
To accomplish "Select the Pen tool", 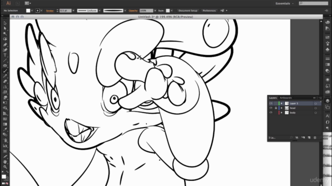I will pos(5,44).
